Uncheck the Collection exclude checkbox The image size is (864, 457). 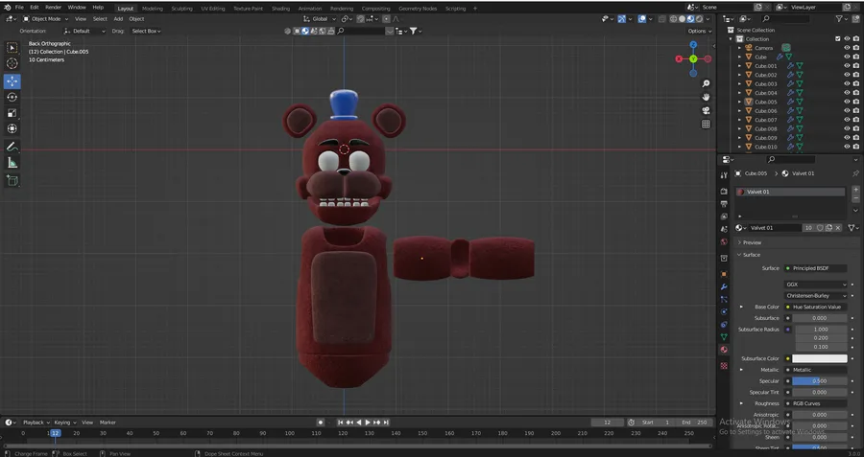(838, 39)
